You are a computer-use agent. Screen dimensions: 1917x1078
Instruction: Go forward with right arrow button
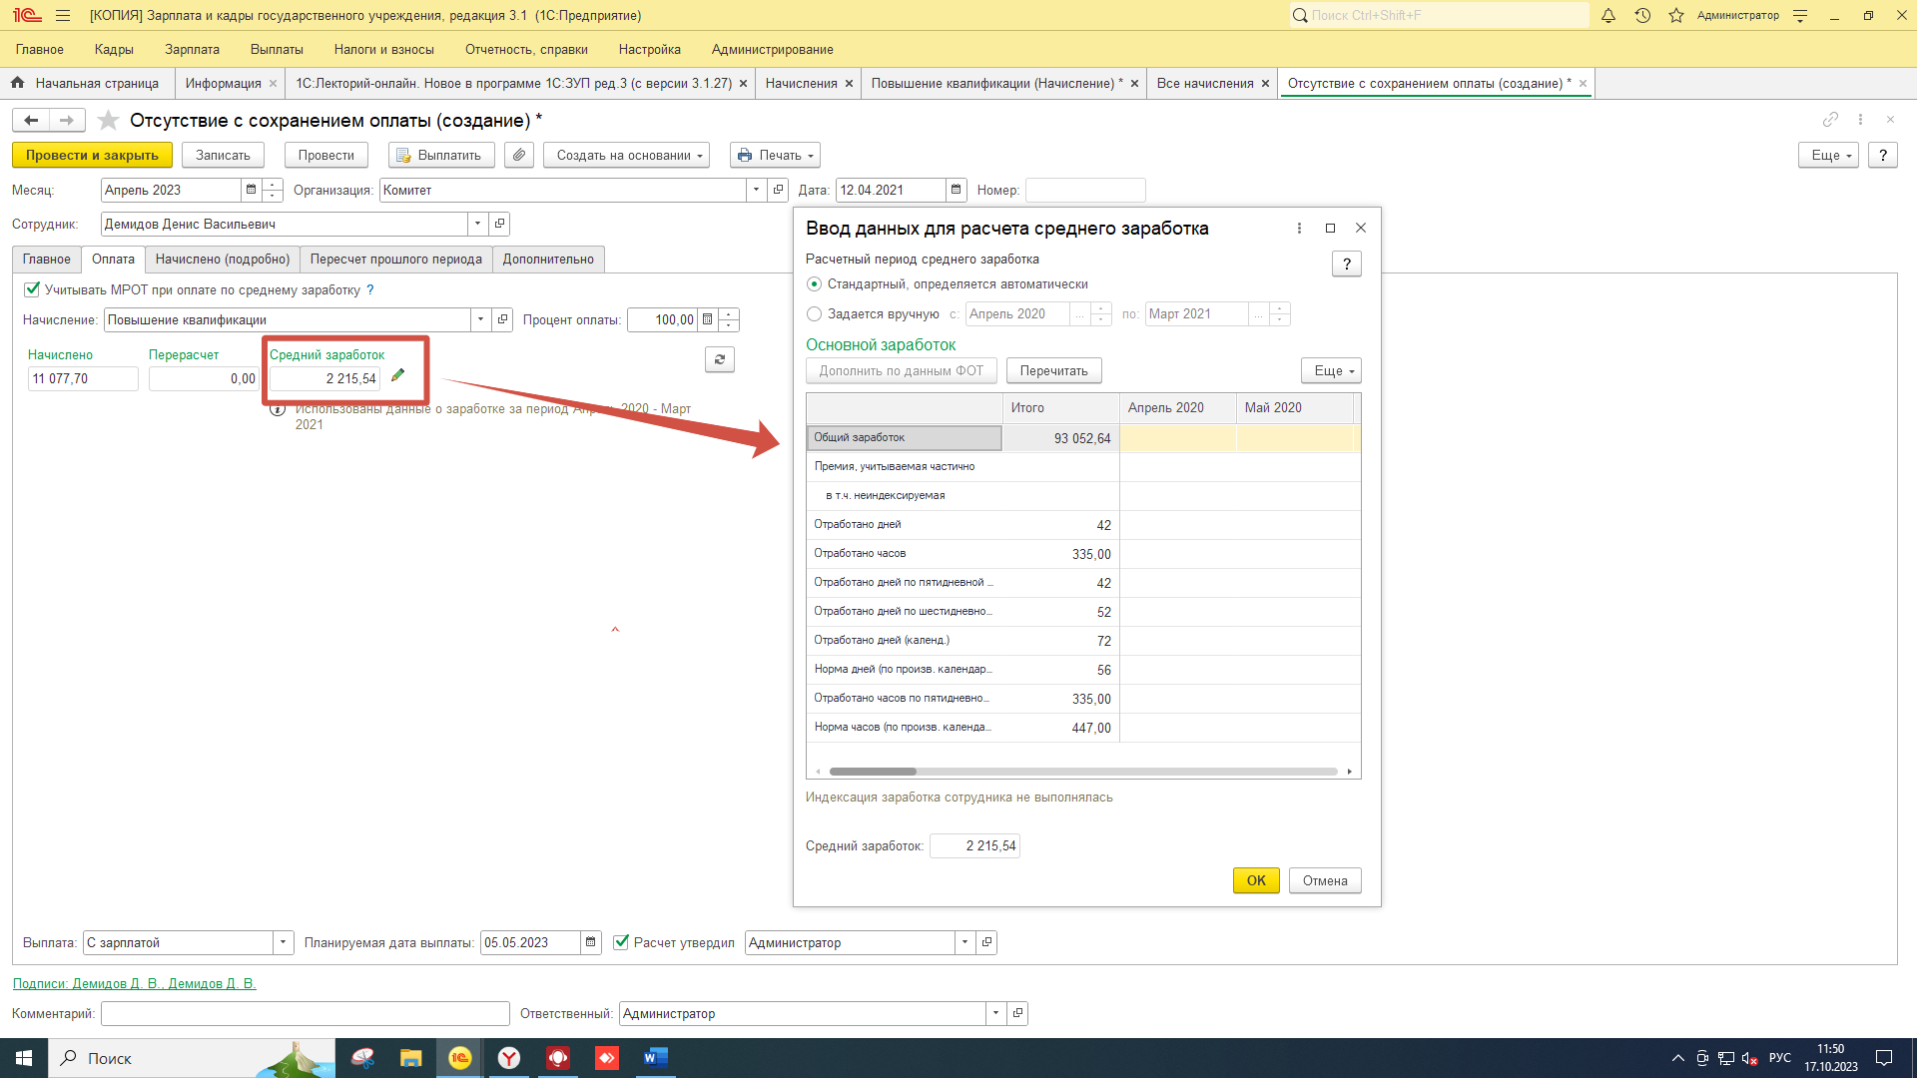pyautogui.click(x=67, y=121)
